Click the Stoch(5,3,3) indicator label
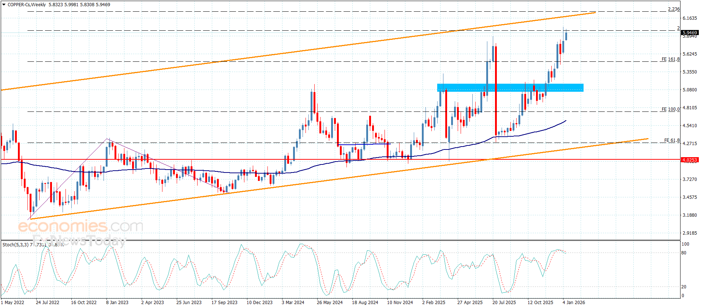The image size is (701, 307). (15, 245)
